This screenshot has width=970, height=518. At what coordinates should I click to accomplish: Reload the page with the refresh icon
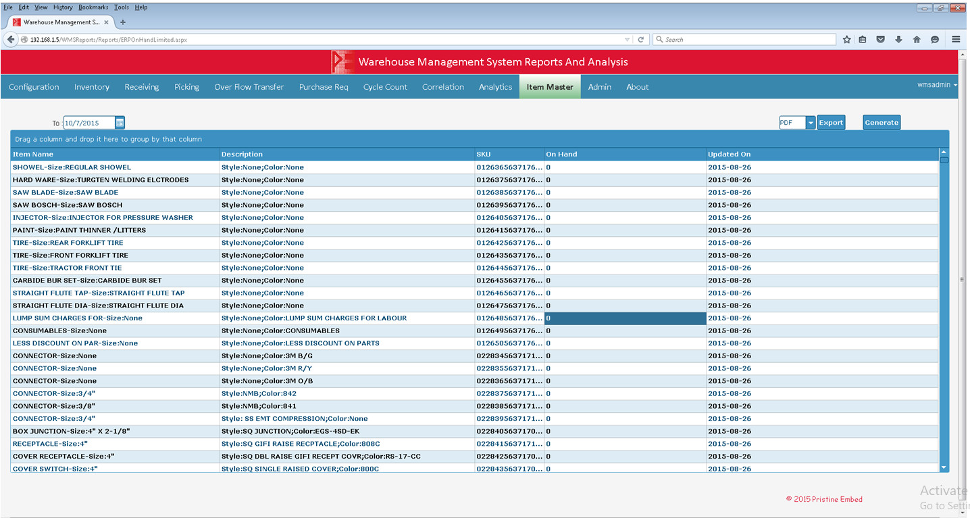[641, 40]
